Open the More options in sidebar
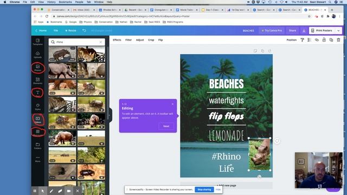 click(x=37, y=159)
